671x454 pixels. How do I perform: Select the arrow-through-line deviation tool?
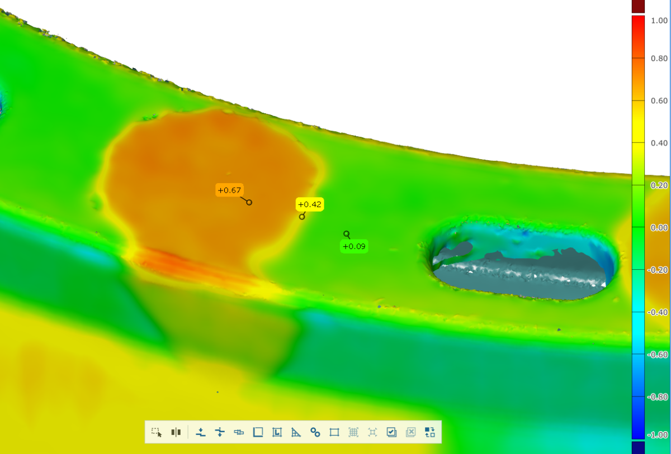pos(220,432)
